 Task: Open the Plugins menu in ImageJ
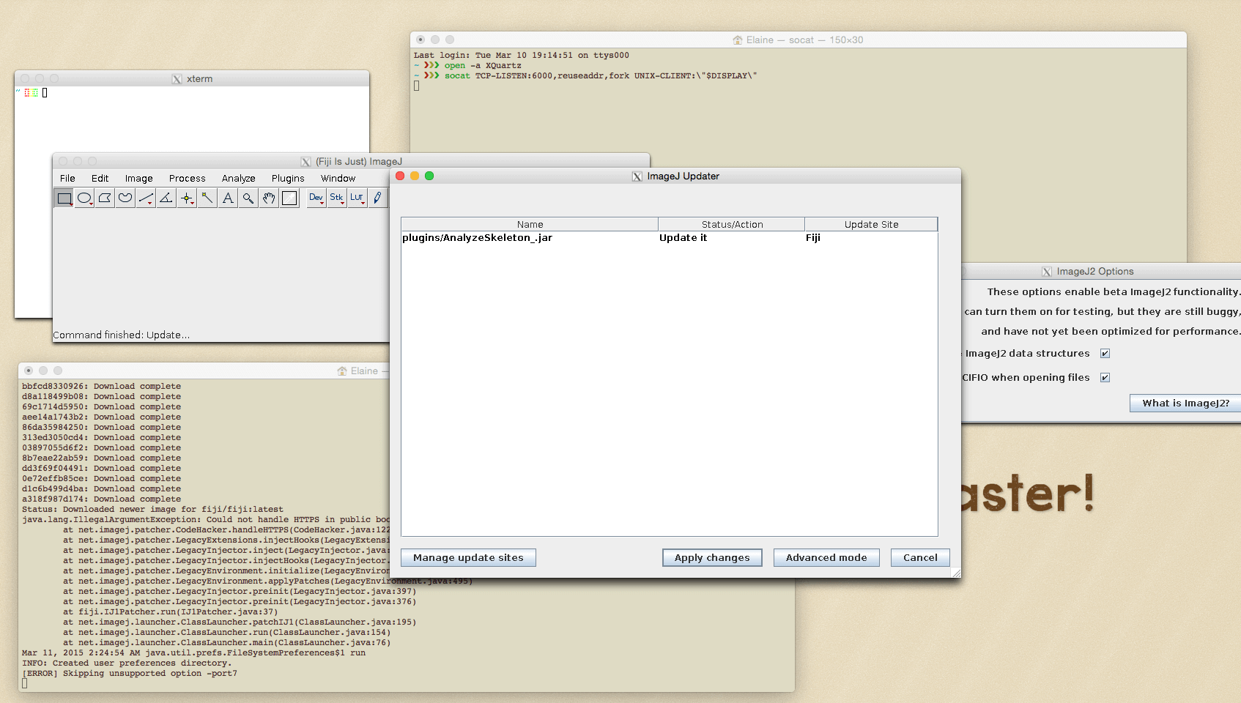point(288,178)
